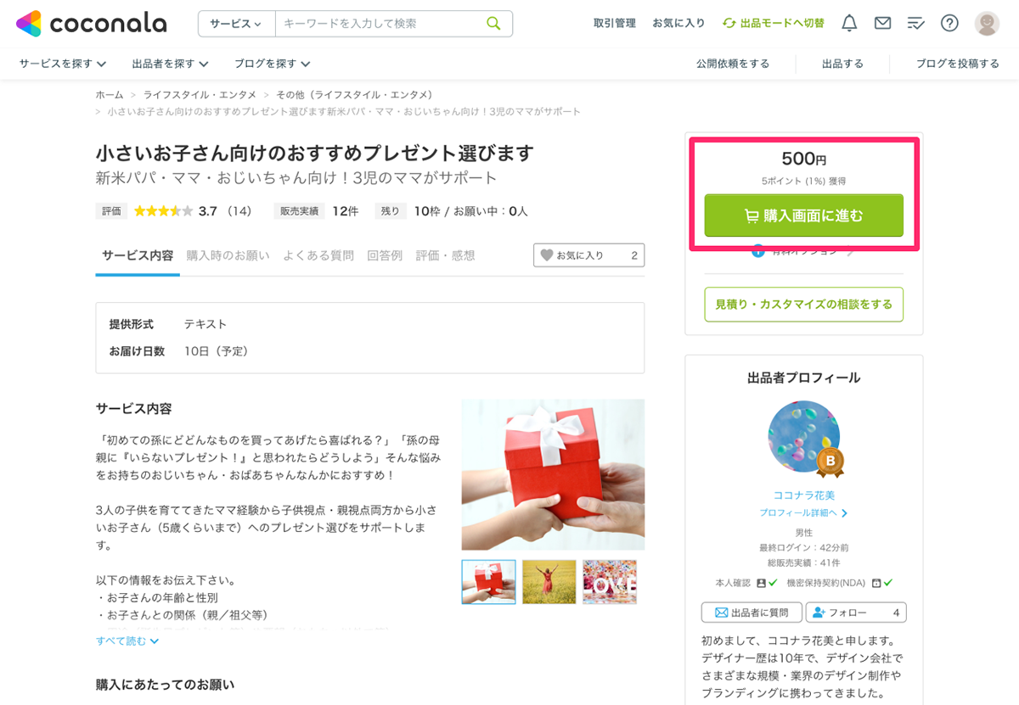1019x705 pixels.
Task: Click the 見積り・カスタマイズの相談をする button
Action: coord(803,305)
